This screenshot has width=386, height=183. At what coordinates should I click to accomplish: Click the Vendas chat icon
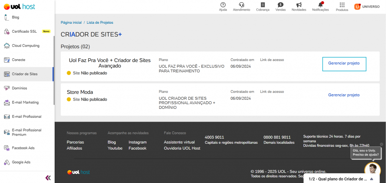tap(280, 5)
